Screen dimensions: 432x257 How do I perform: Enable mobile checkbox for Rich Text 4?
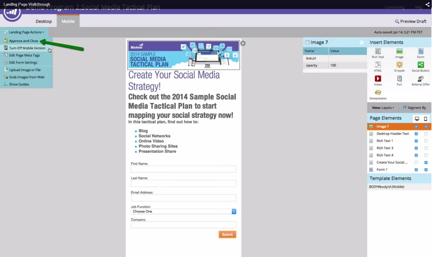426,155
